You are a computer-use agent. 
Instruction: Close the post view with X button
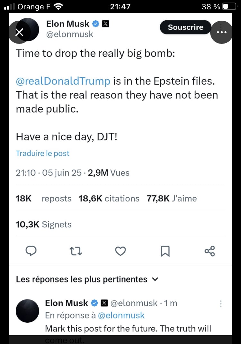coord(19,32)
